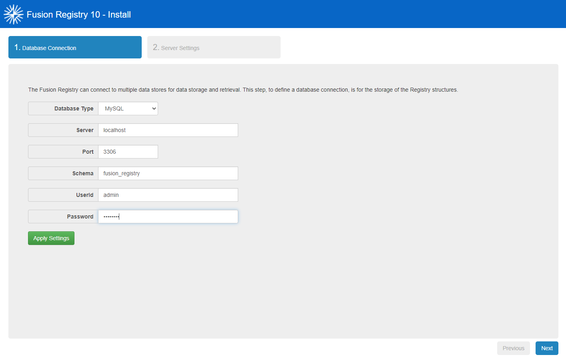Click the 'Server' field label
The image size is (566, 357).
(x=85, y=130)
